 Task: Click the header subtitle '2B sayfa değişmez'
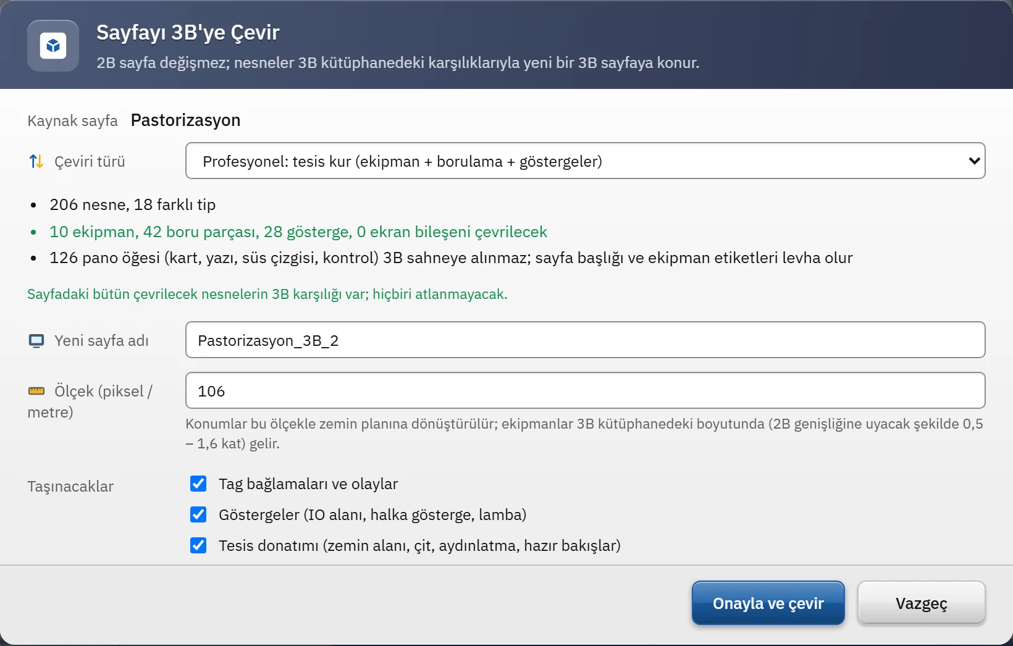(x=398, y=62)
